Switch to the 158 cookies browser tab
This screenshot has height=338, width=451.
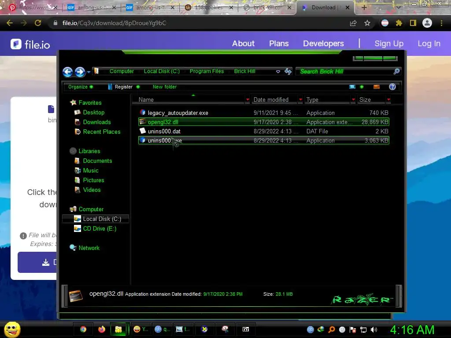208,8
